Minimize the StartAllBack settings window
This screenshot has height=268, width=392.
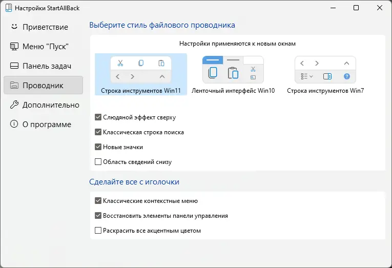coord(333,8)
